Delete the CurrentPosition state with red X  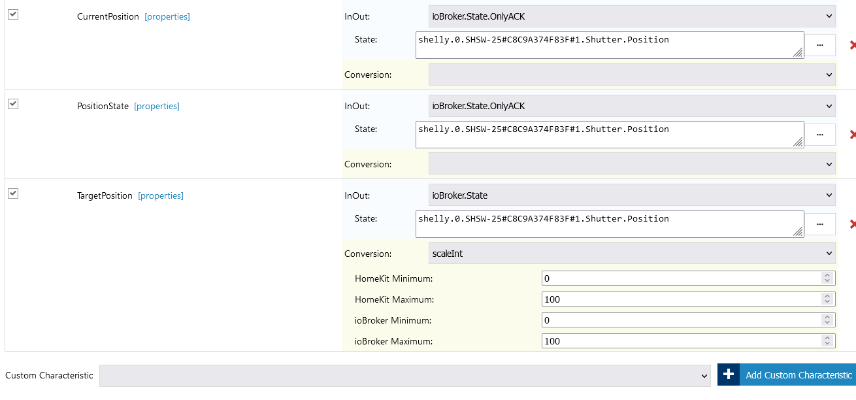(x=852, y=45)
